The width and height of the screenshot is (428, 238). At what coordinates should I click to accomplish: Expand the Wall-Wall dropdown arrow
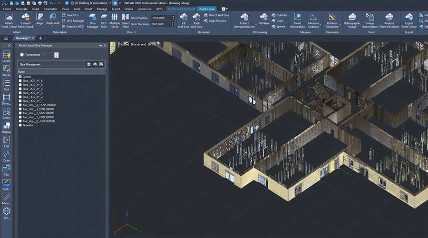53,27
